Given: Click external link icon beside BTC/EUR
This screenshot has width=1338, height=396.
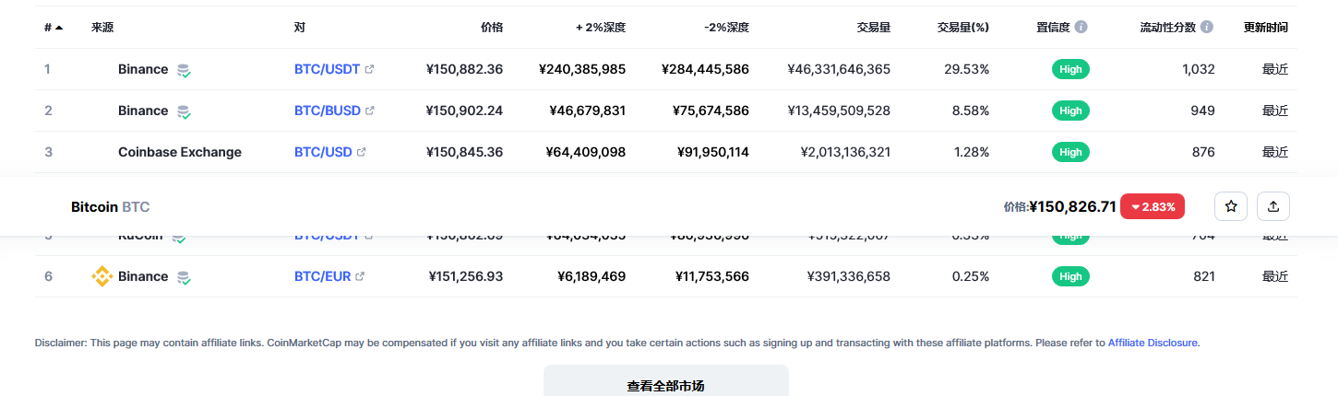Looking at the screenshot, I should (360, 276).
